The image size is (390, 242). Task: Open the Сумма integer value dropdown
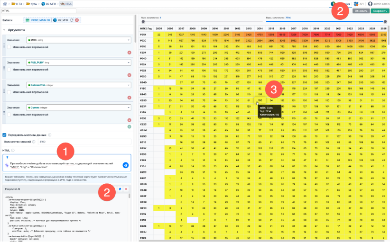click(x=129, y=108)
